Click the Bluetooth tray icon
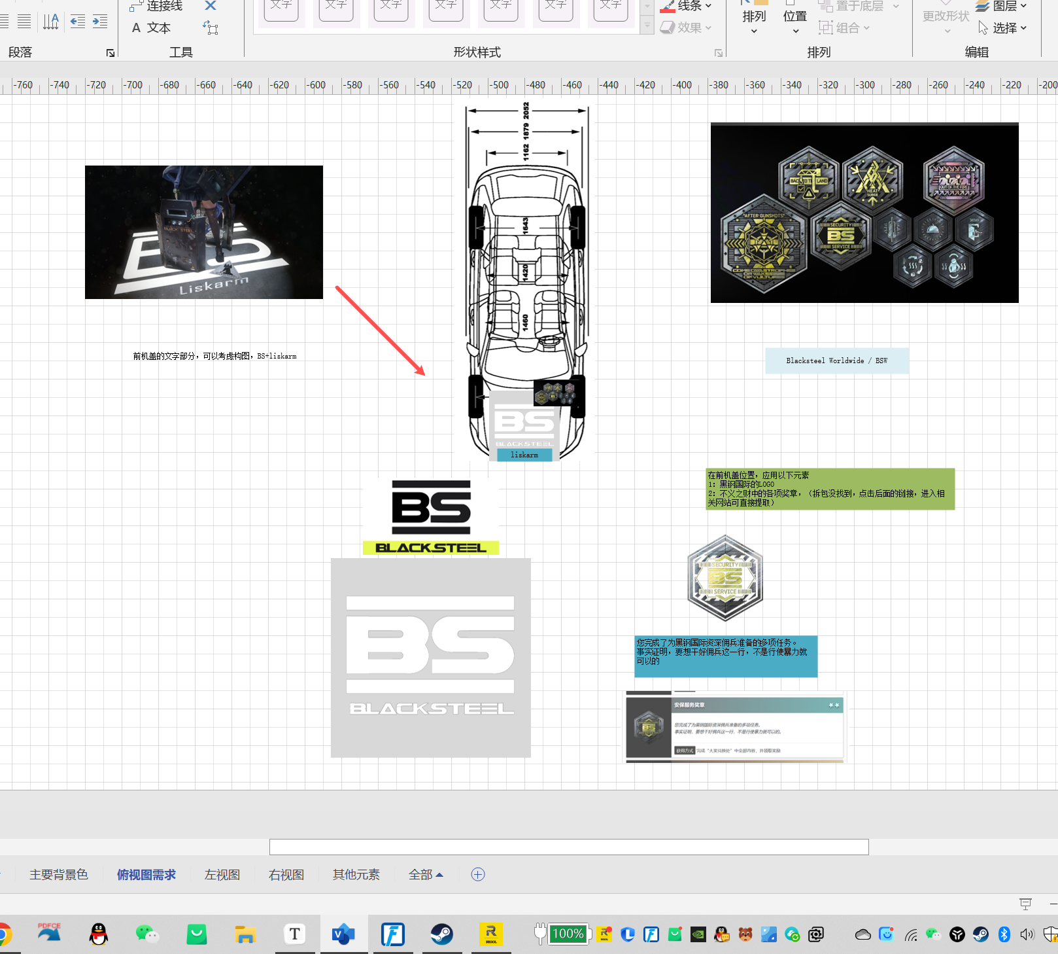 click(x=1004, y=934)
